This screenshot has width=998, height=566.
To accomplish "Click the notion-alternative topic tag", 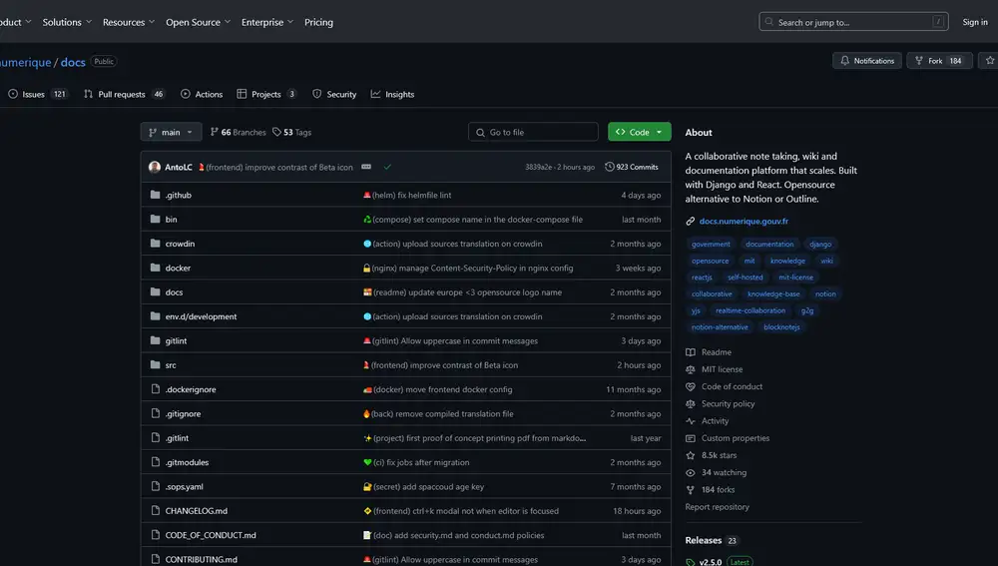I will click(720, 327).
